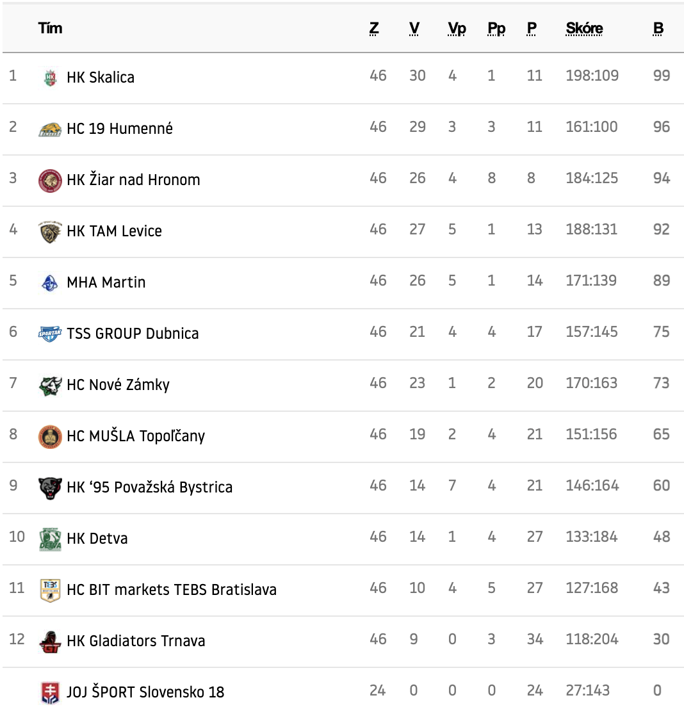Click the HC MUŠLA Topoľčany logo
This screenshot has width=684, height=716.
pyautogui.click(x=50, y=436)
